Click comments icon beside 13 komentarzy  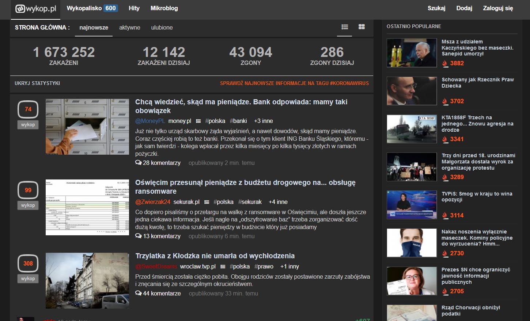[x=138, y=236]
